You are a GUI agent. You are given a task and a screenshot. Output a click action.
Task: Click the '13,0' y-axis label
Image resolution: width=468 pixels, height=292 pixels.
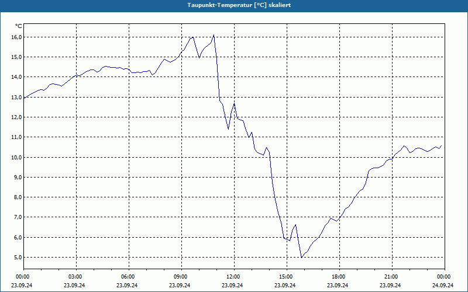tap(17, 97)
